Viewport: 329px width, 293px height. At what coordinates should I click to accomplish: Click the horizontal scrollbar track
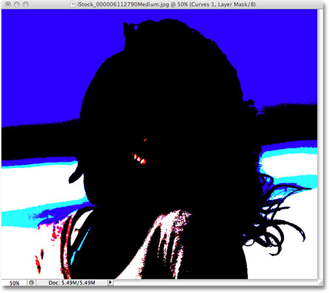point(215,283)
